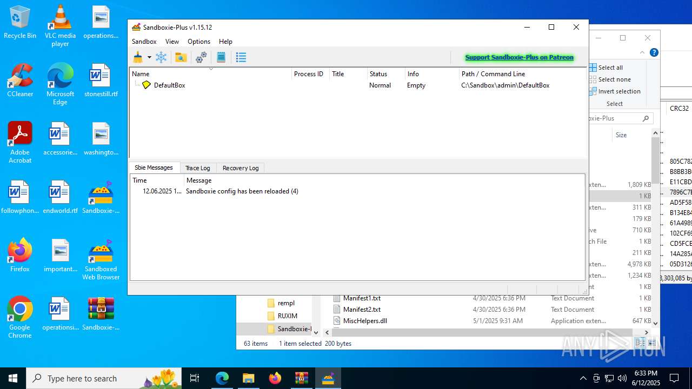Open CCleaner desktop icon
Screen dimensions: 692x389
[20, 81]
